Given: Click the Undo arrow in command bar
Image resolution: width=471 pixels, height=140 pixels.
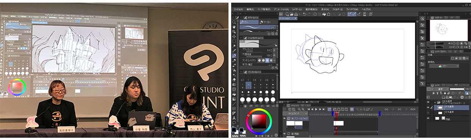Looking at the screenshot, I should click(x=304, y=14).
